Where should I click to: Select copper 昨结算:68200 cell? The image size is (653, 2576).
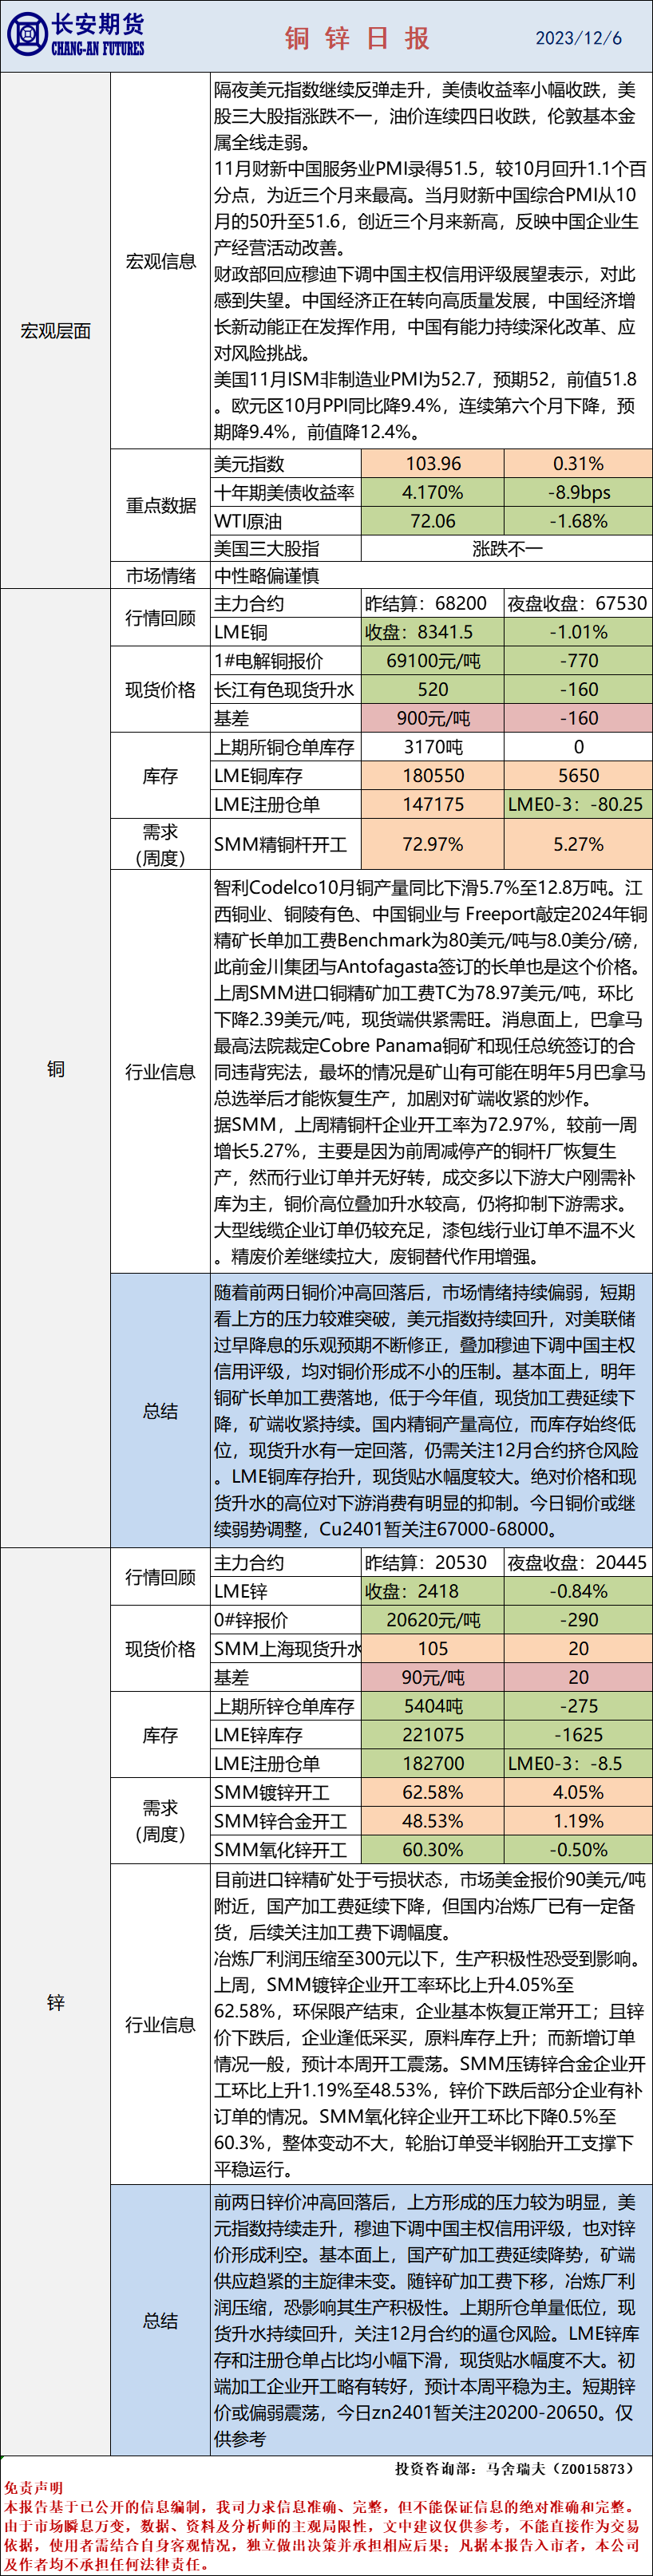pyautogui.click(x=432, y=603)
